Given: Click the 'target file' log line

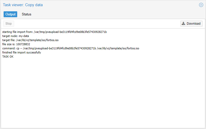Looking at the screenshot, I should point(30,40).
